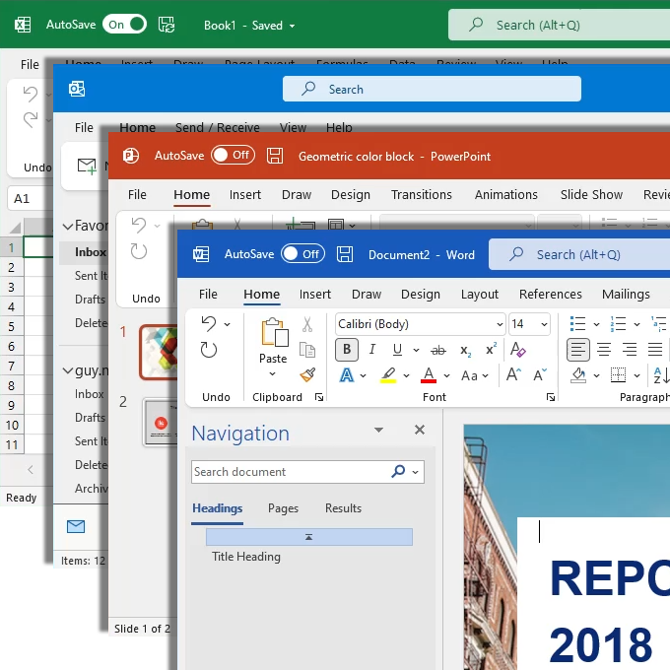
Task: Open the References tab in Word
Action: [x=550, y=294]
